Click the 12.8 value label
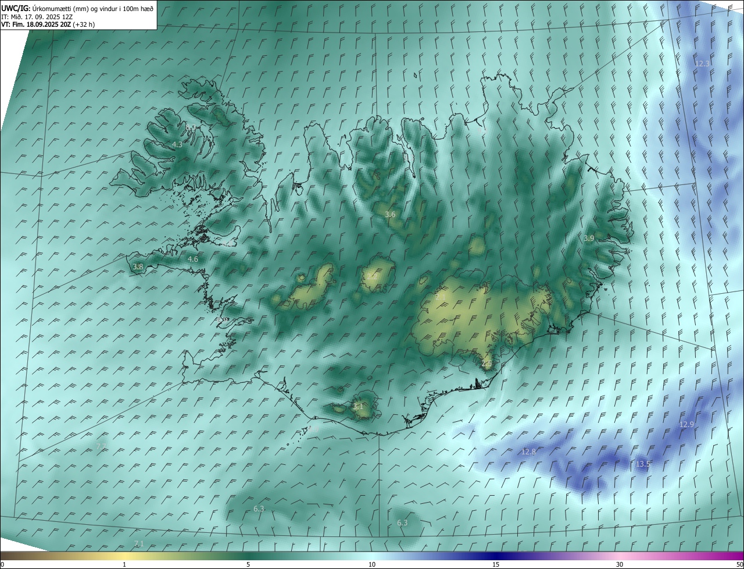The image size is (744, 569). [x=528, y=451]
